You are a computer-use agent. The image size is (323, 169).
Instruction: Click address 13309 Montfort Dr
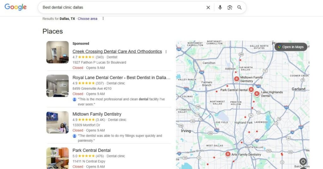tap(86, 125)
